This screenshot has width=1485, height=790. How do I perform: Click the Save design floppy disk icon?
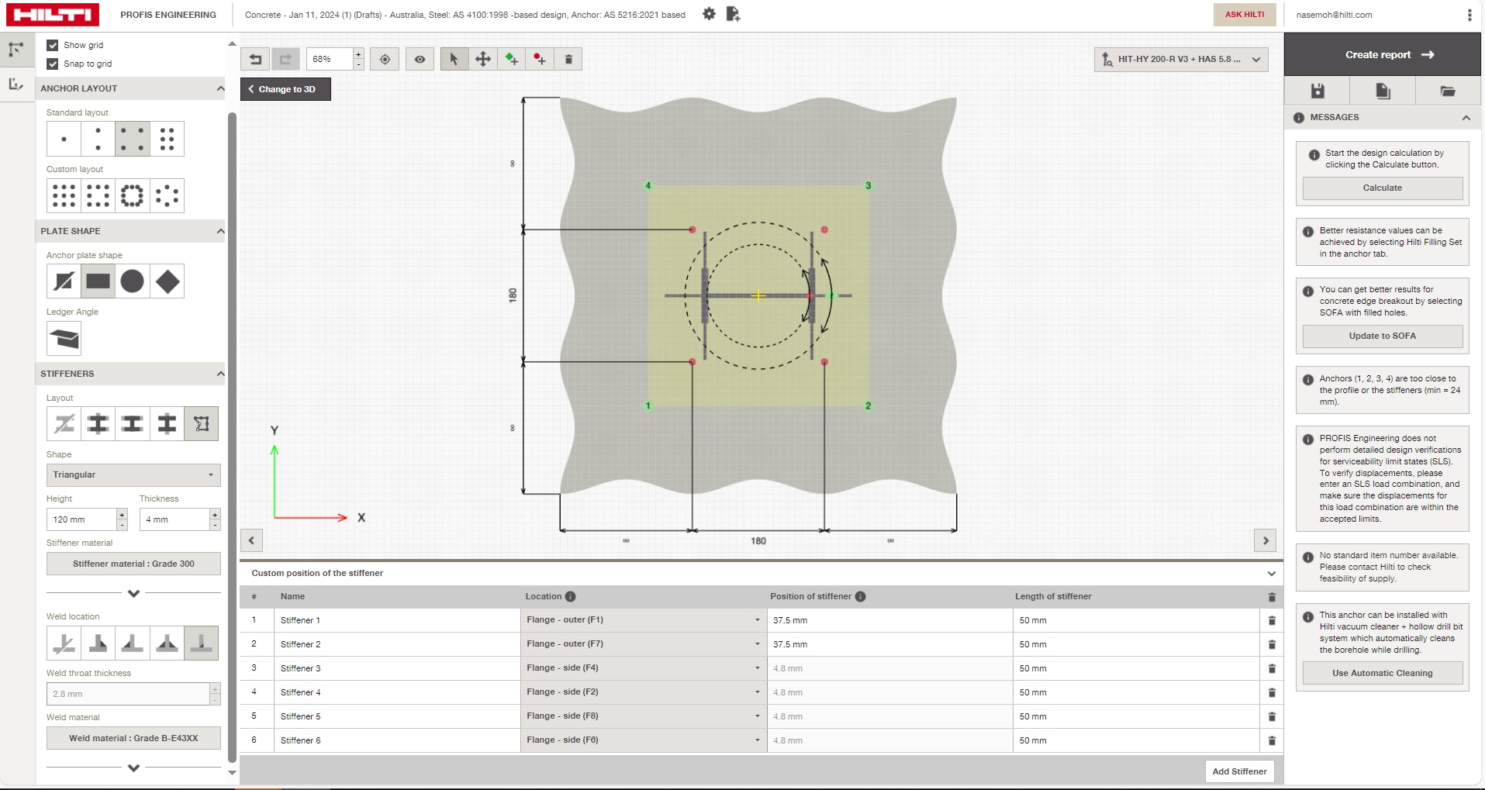[1318, 91]
